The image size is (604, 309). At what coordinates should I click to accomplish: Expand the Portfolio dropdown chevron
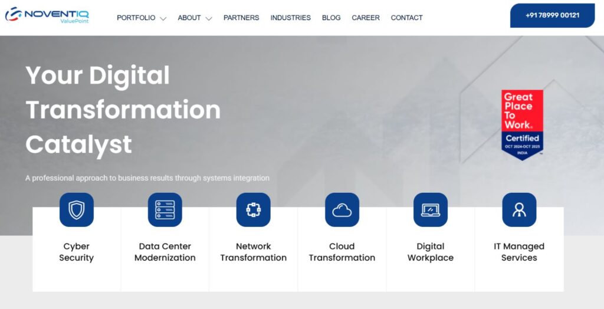(x=163, y=18)
